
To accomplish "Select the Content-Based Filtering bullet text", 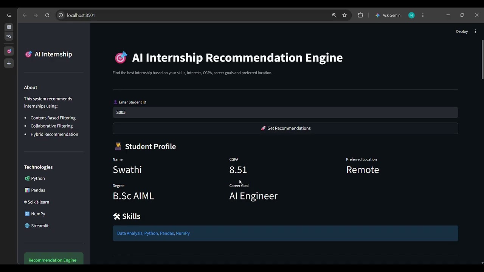I will 53,118.
